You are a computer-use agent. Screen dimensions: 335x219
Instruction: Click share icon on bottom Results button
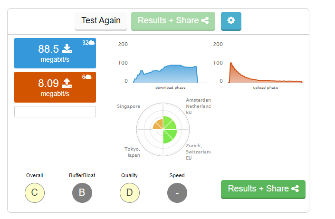[x=295, y=189]
